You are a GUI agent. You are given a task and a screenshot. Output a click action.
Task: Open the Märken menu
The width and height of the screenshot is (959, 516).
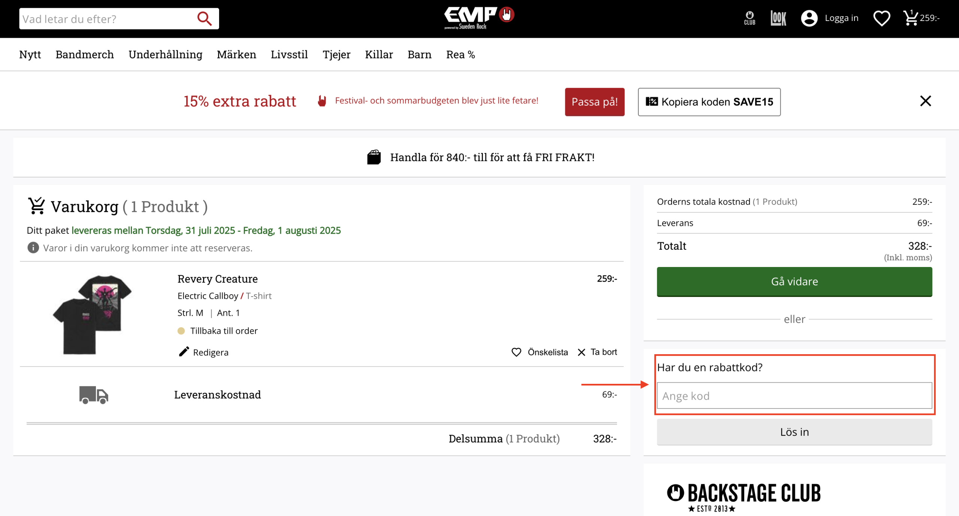[236, 55]
